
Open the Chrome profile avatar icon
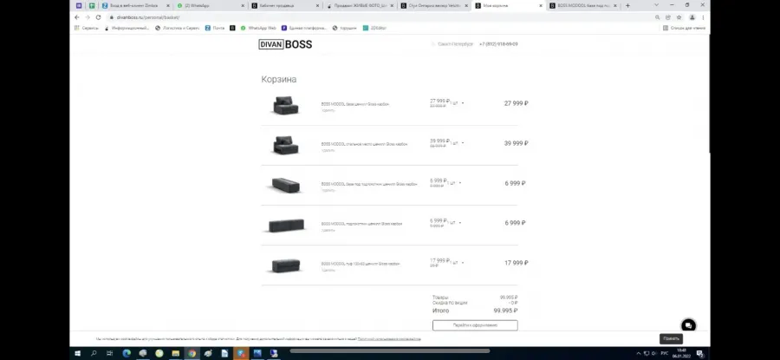692,17
